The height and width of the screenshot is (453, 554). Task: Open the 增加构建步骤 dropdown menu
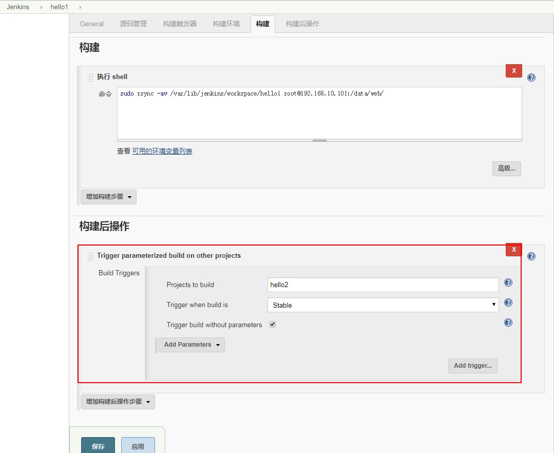108,197
